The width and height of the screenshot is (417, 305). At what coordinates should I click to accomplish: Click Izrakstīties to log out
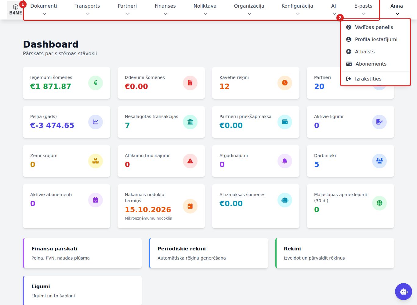375,79
